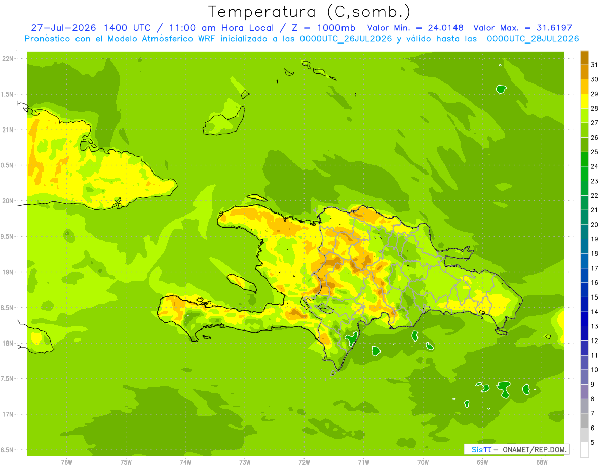The image size is (608, 469).
Task: Click legend value '22' on color scale
Action: [x=594, y=196]
